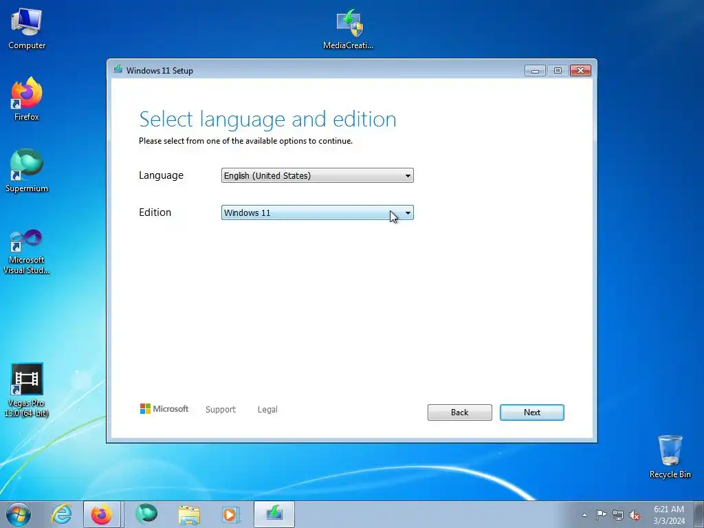Click the 'Please select from one' instruction text
Screen dimensions: 704x528
[x=245, y=141]
